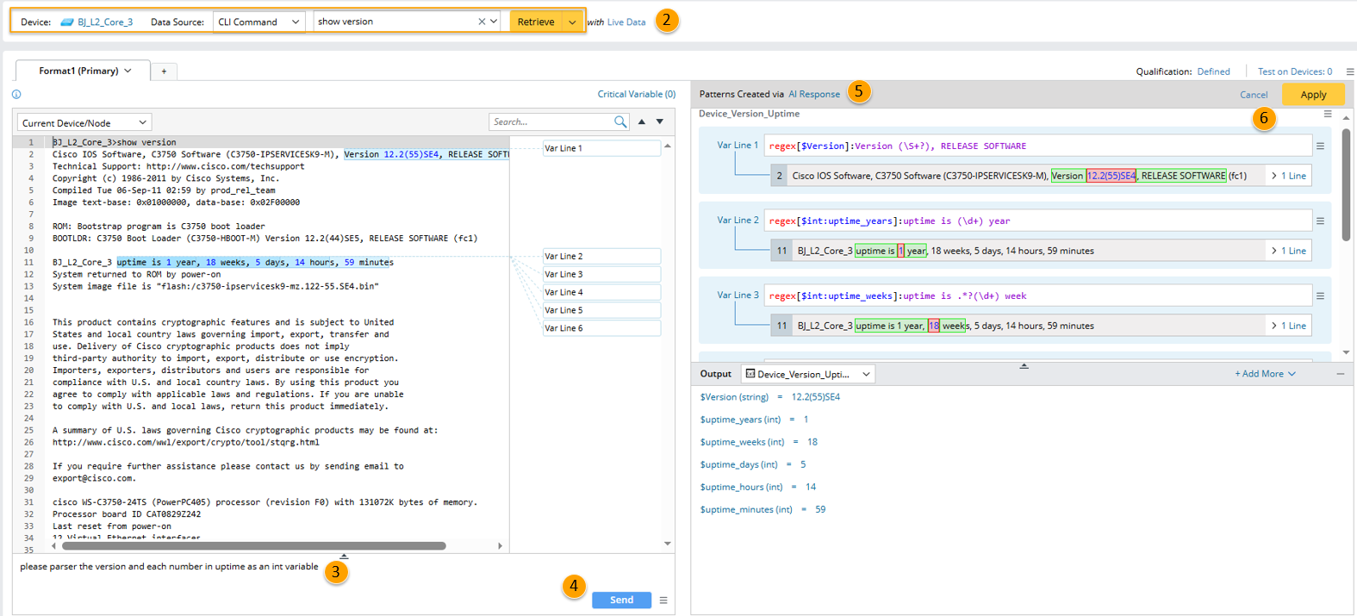This screenshot has height=616, width=1357.
Task: Open Var Line 2 hamburger menu
Action: click(1320, 221)
